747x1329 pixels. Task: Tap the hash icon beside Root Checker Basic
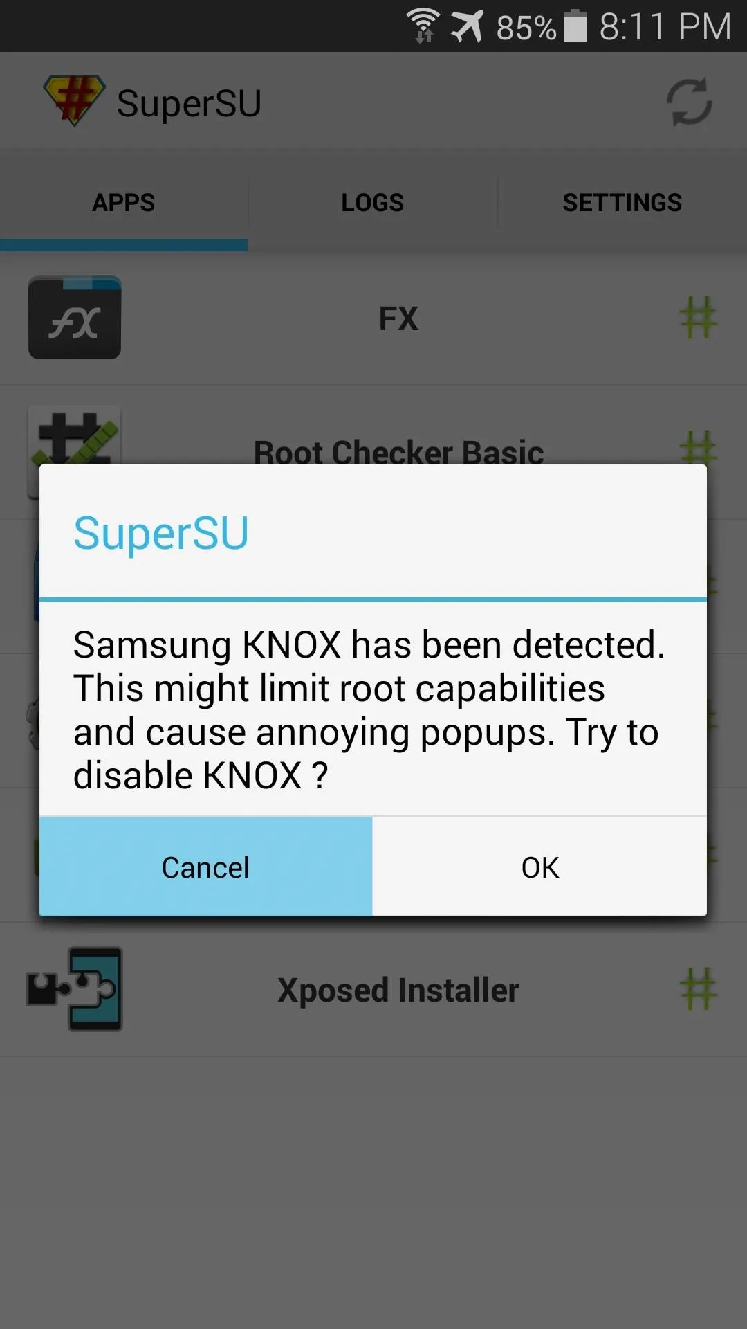698,447
